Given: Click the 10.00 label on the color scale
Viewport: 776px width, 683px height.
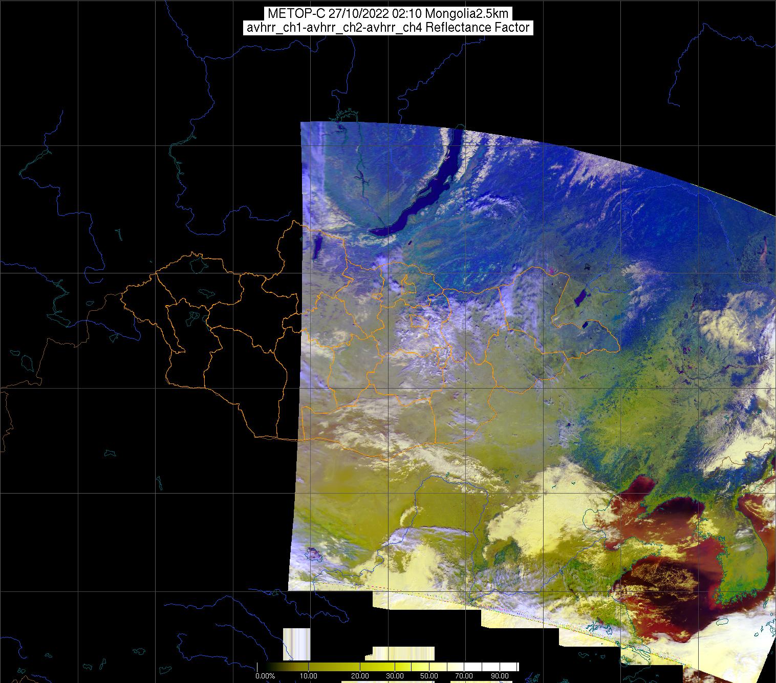Looking at the screenshot, I should (x=309, y=676).
